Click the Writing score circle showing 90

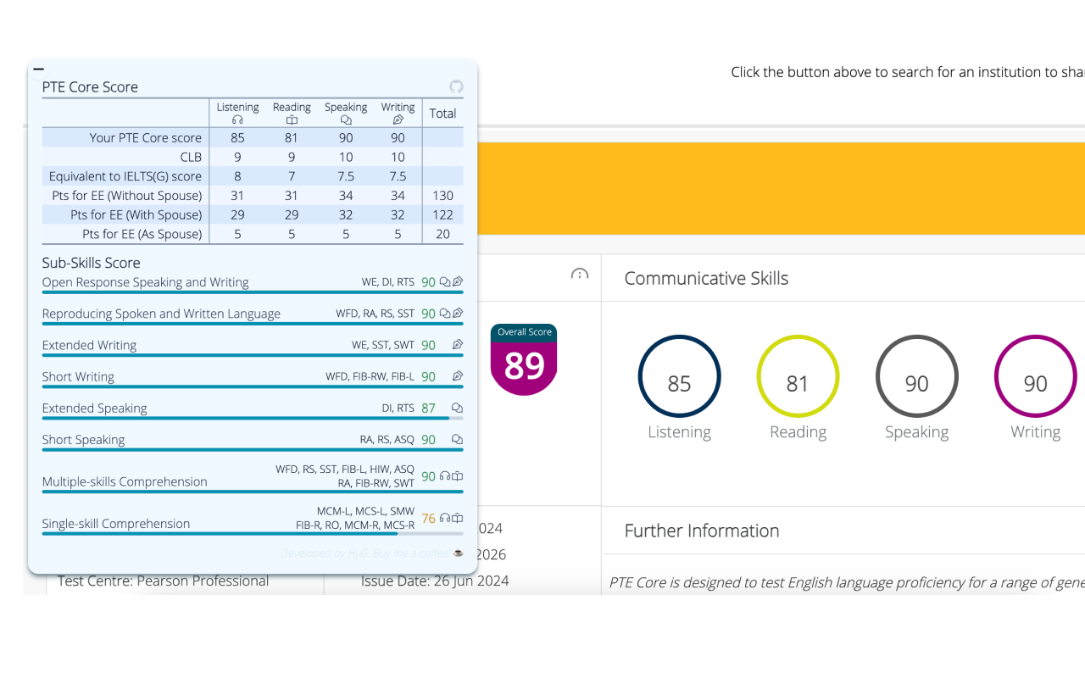1035,376
